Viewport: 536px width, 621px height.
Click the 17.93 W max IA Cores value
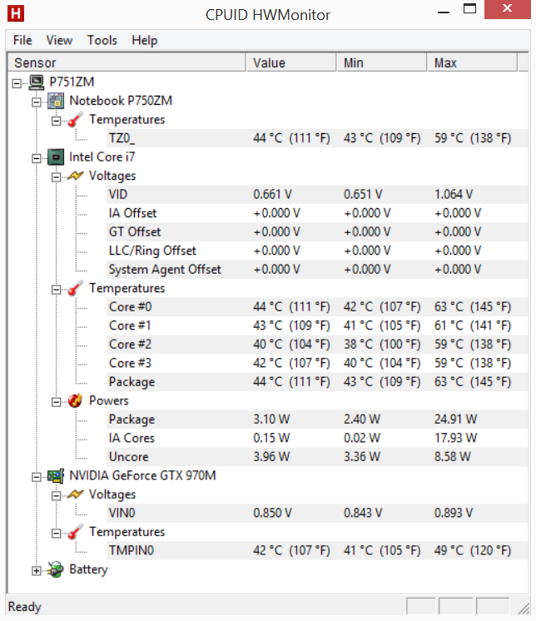point(455,438)
